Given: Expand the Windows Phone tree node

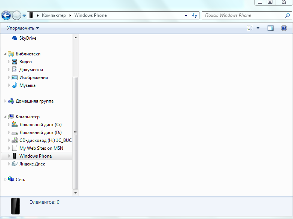Looking at the screenshot, I should [9, 156].
